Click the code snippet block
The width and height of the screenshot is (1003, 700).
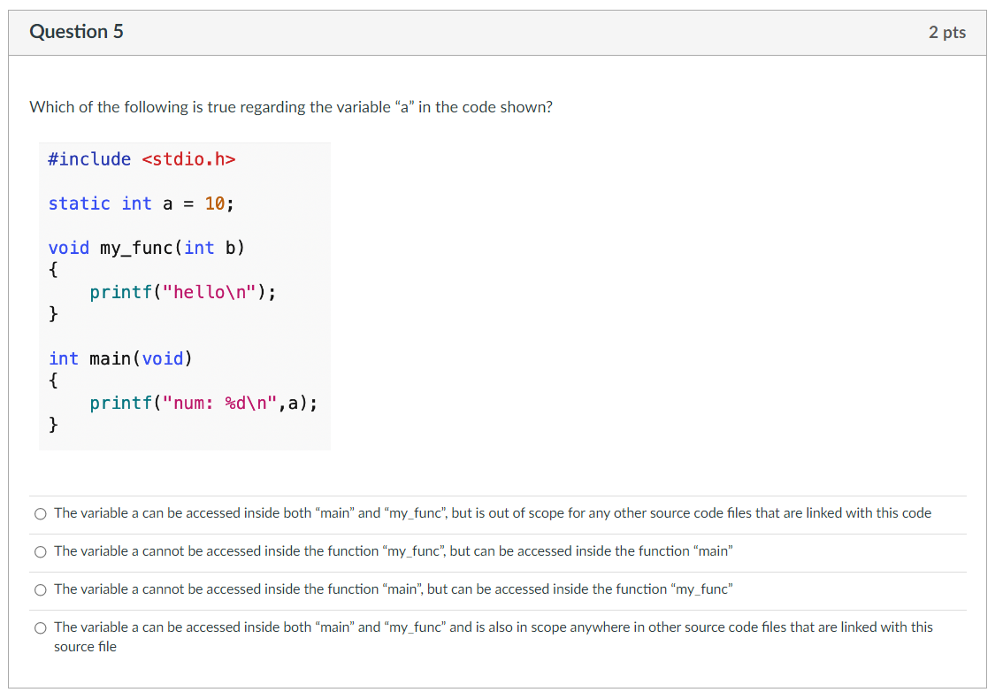pos(184,295)
